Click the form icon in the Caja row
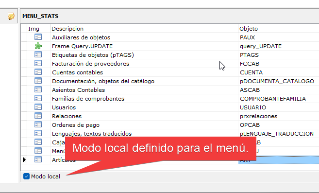This screenshot has height=193, width=319. coord(38,142)
